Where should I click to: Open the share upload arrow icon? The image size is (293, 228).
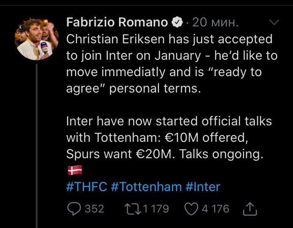[250, 209]
